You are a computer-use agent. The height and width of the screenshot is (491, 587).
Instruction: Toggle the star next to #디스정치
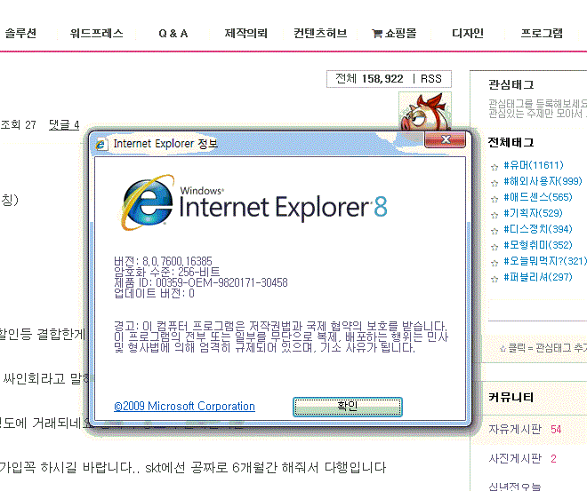click(495, 231)
